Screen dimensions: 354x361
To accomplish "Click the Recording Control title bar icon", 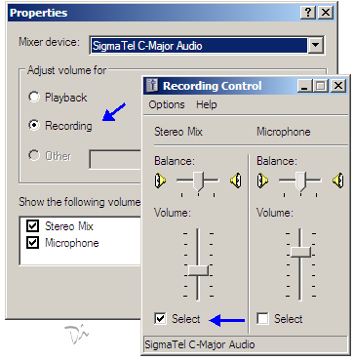I will coord(152,86).
